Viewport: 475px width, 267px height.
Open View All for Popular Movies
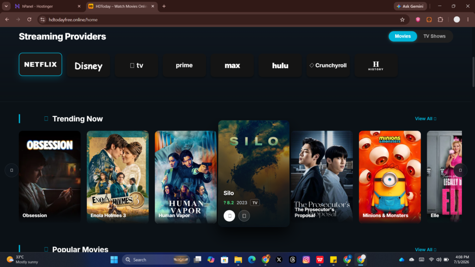[425, 249]
